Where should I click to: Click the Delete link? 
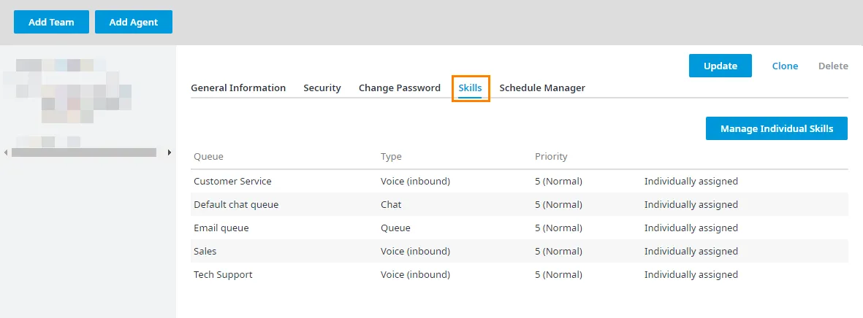click(833, 66)
